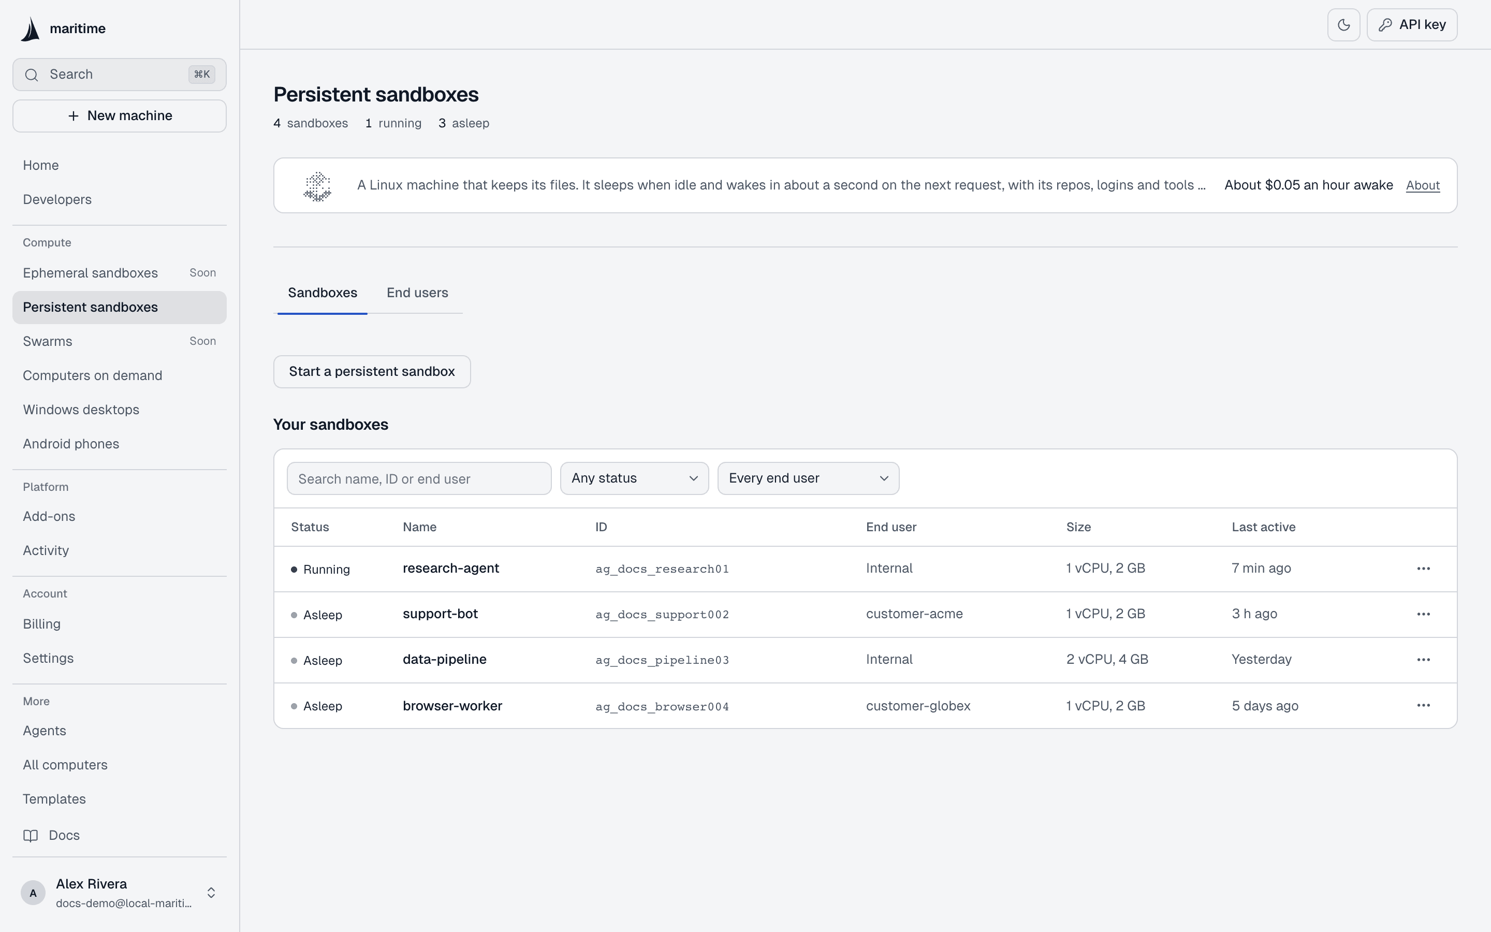
Task: Open All computers page
Action: pyautogui.click(x=120, y=765)
